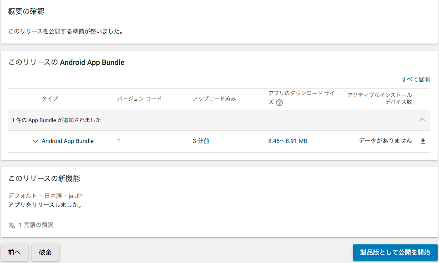Image resolution: width=439 pixels, height=263 pixels.
Task: Click the データがありません cell
Action: 385,141
